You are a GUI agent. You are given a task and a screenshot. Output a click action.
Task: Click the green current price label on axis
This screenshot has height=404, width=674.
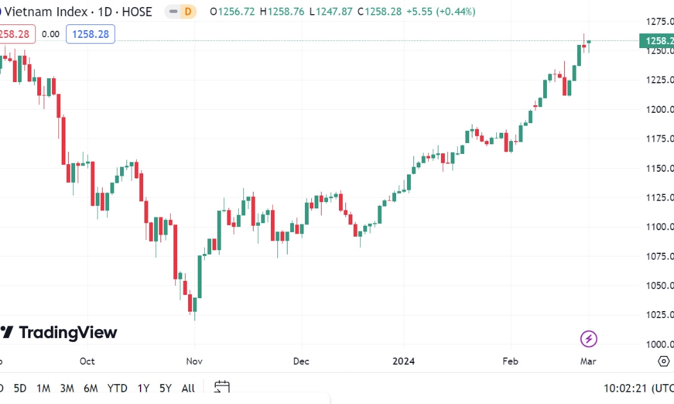point(657,40)
